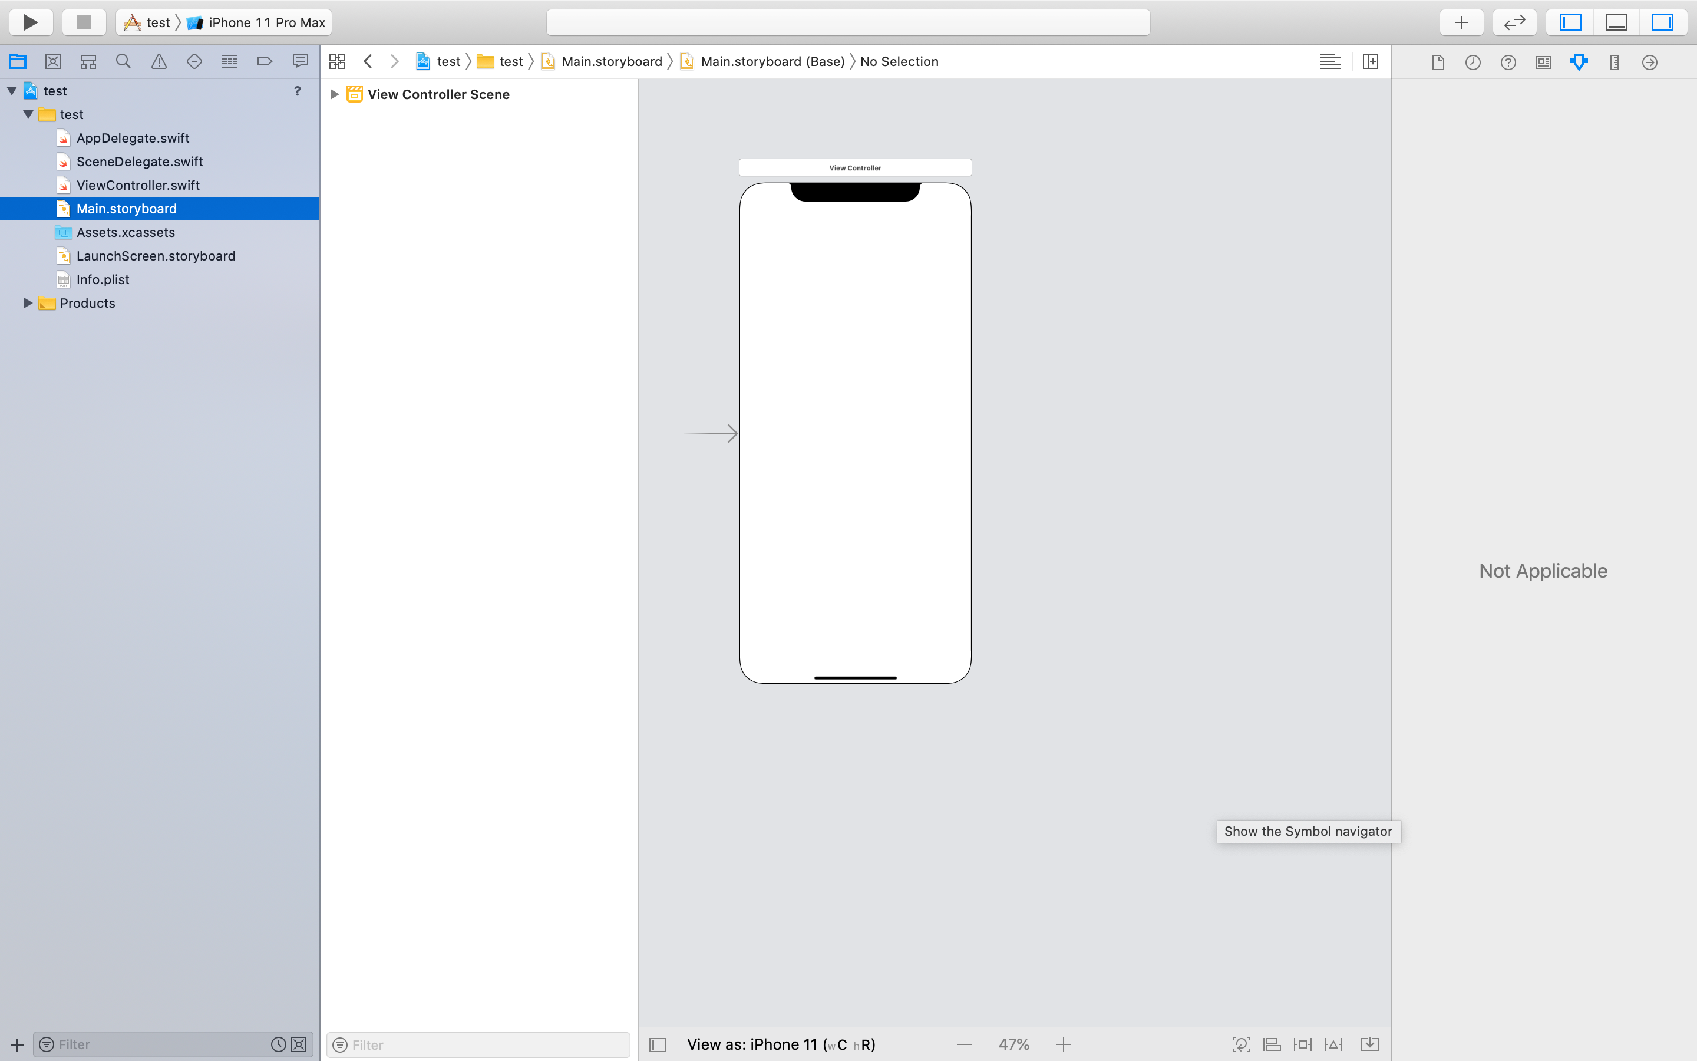Screen dimensions: 1697x1061
Task: Toggle the navigator panel visibility
Action: [x=1570, y=22]
